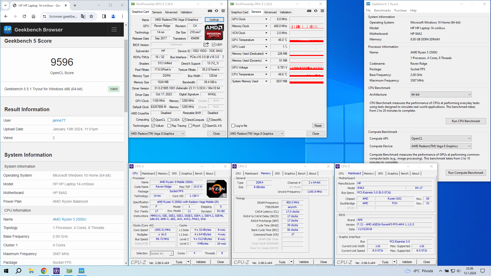Toggle the Vulkan checkbox in GPU-Z
The width and height of the screenshot is (491, 276).
[153, 126]
